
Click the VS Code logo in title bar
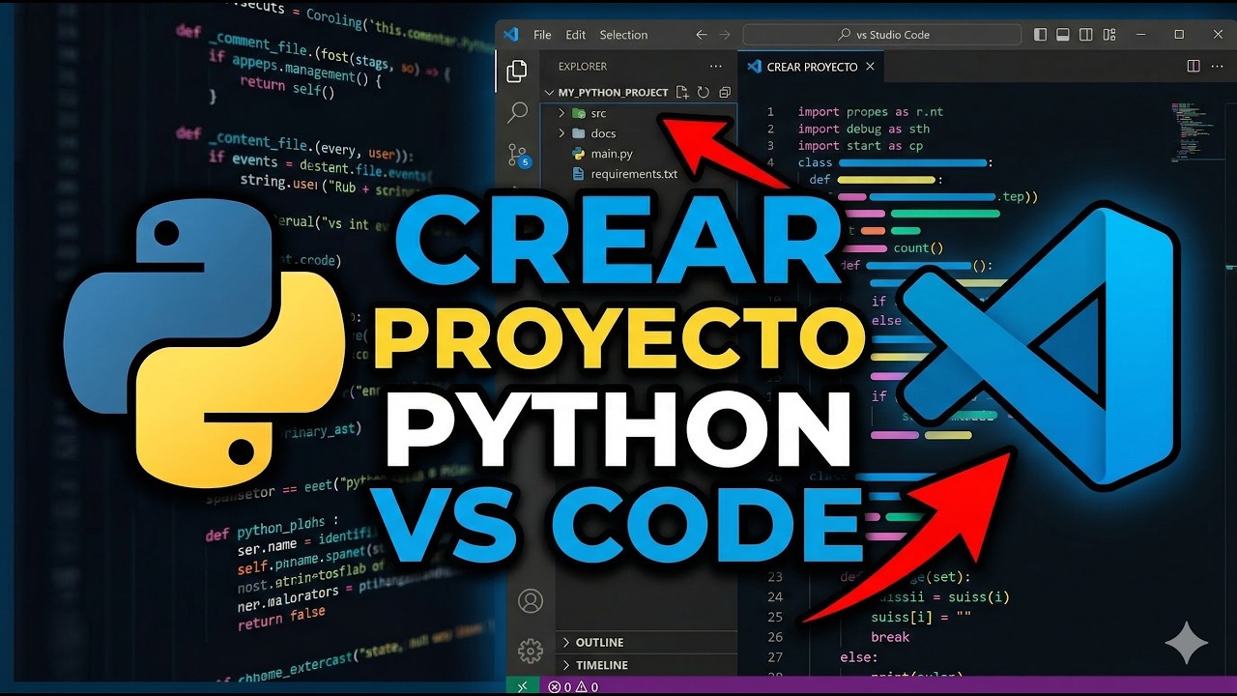[x=511, y=34]
